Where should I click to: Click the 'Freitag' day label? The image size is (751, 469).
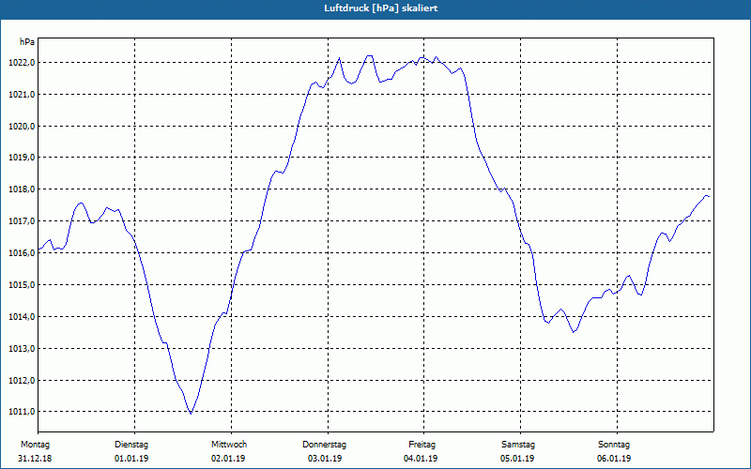point(421,445)
